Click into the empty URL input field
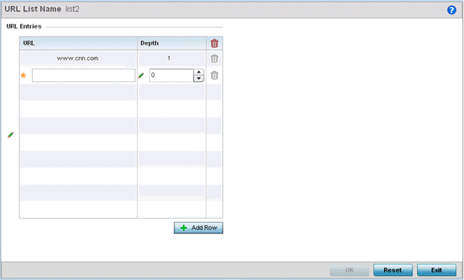 (84, 75)
